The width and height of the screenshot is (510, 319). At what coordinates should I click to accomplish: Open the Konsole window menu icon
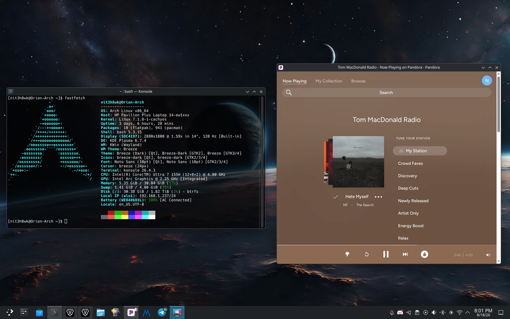(x=10, y=92)
